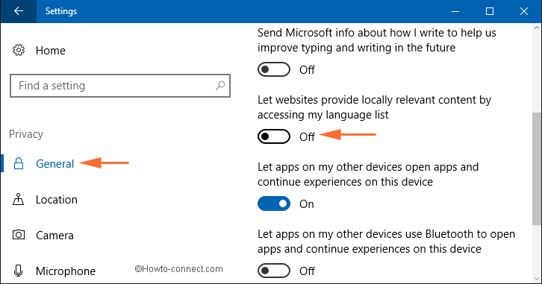Click the back arrow in title bar
The width and height of the screenshot is (542, 284).
(x=19, y=11)
